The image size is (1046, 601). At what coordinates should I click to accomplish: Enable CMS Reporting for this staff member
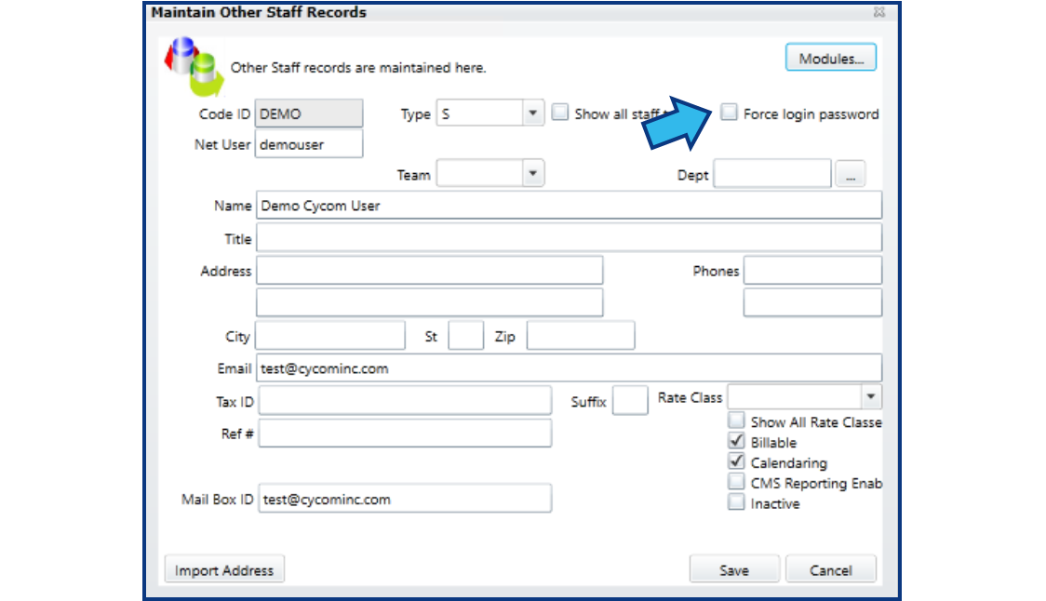pos(736,481)
